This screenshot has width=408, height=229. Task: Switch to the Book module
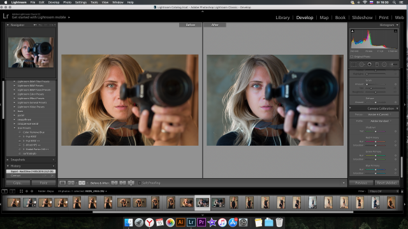click(340, 17)
